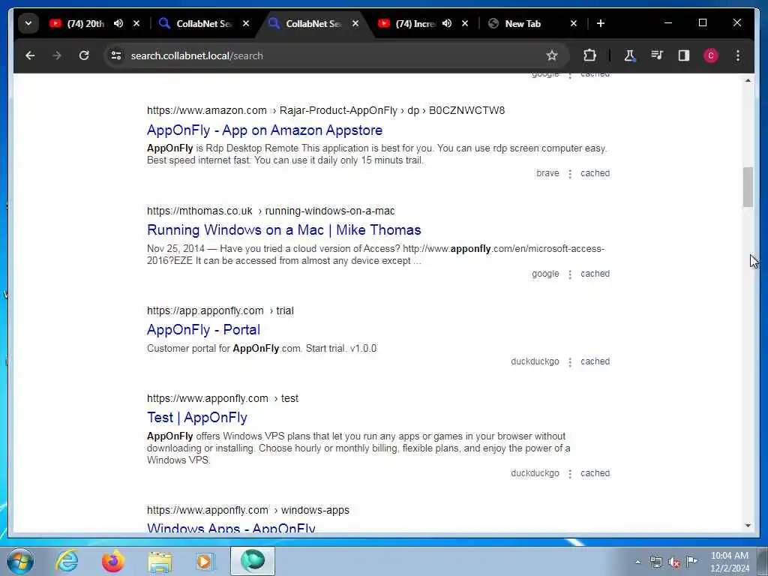Click 'duckduckgo' label under Test result
The width and height of the screenshot is (768, 576).
[x=535, y=472]
